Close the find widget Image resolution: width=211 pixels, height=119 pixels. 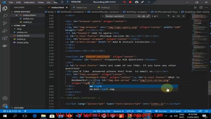(x=184, y=16)
